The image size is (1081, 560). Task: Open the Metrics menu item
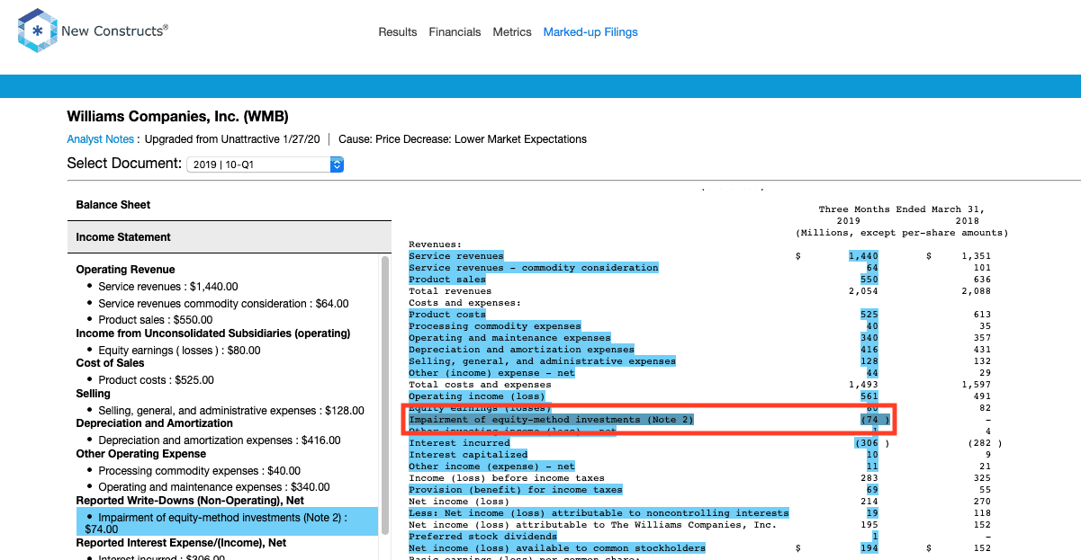tap(512, 32)
